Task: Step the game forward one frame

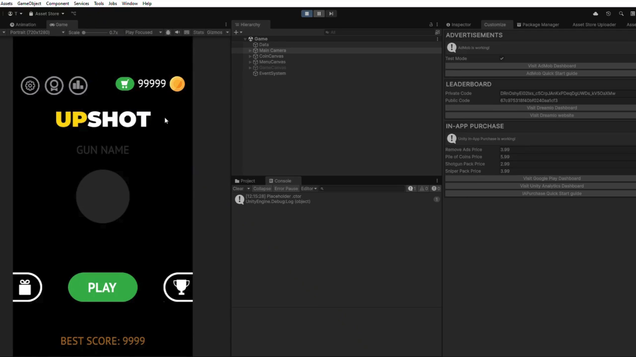Action: (331, 13)
